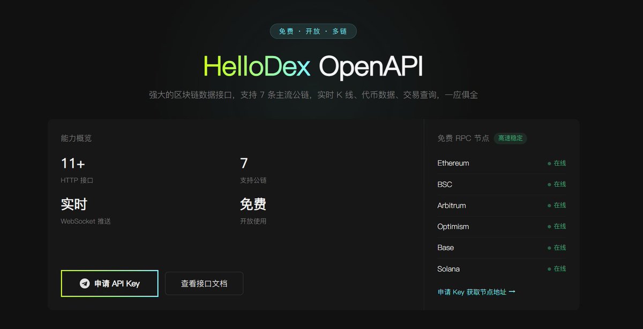Click the 高速稳定 badge
Viewport: 643px width, 329px height.
pyautogui.click(x=510, y=138)
